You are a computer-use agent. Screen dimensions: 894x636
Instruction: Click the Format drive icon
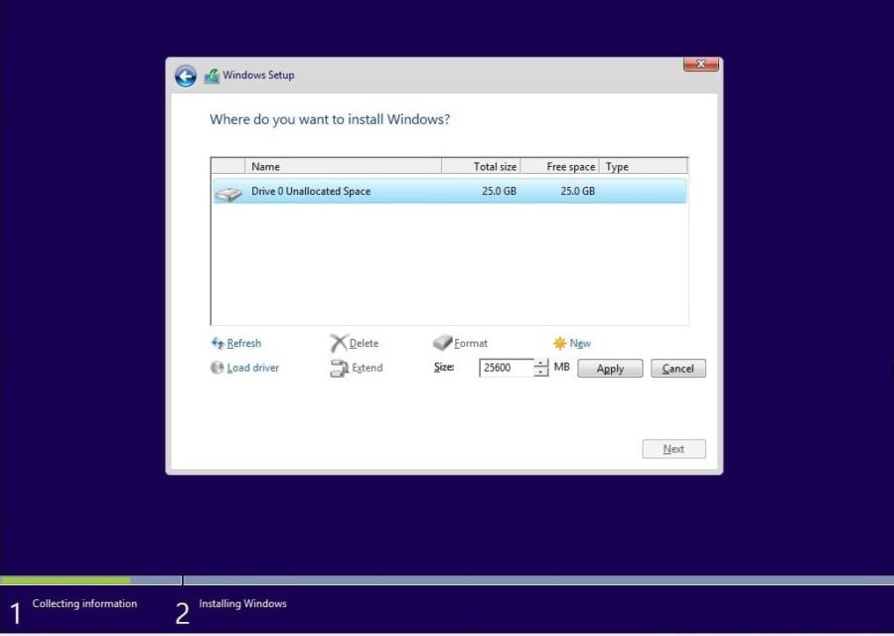click(x=442, y=342)
